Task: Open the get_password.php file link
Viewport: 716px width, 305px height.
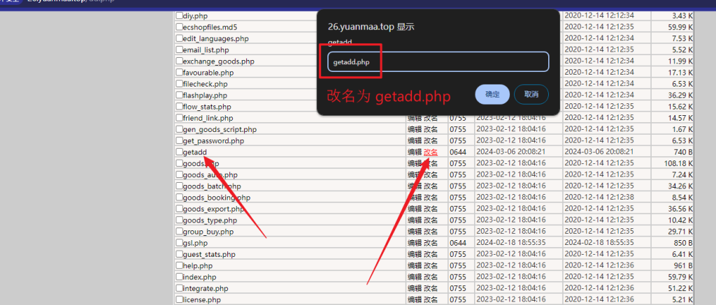Action: click(213, 141)
